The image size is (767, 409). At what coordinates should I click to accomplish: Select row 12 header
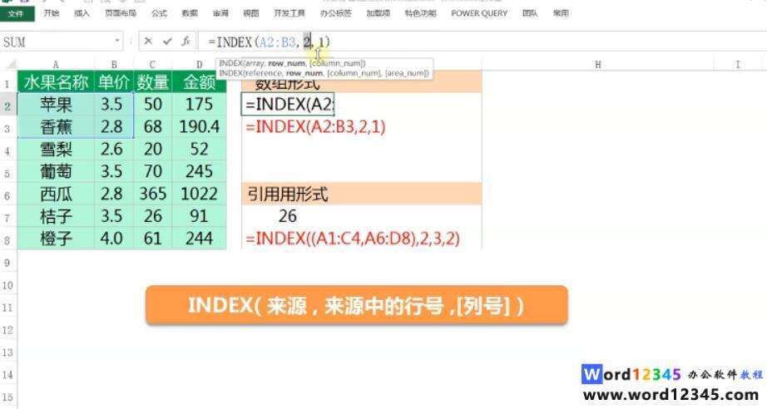7,330
